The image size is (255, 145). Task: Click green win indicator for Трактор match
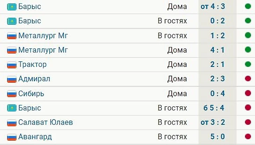248,64
